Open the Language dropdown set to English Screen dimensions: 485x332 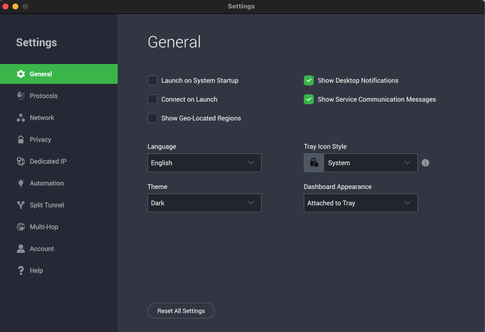(x=204, y=163)
